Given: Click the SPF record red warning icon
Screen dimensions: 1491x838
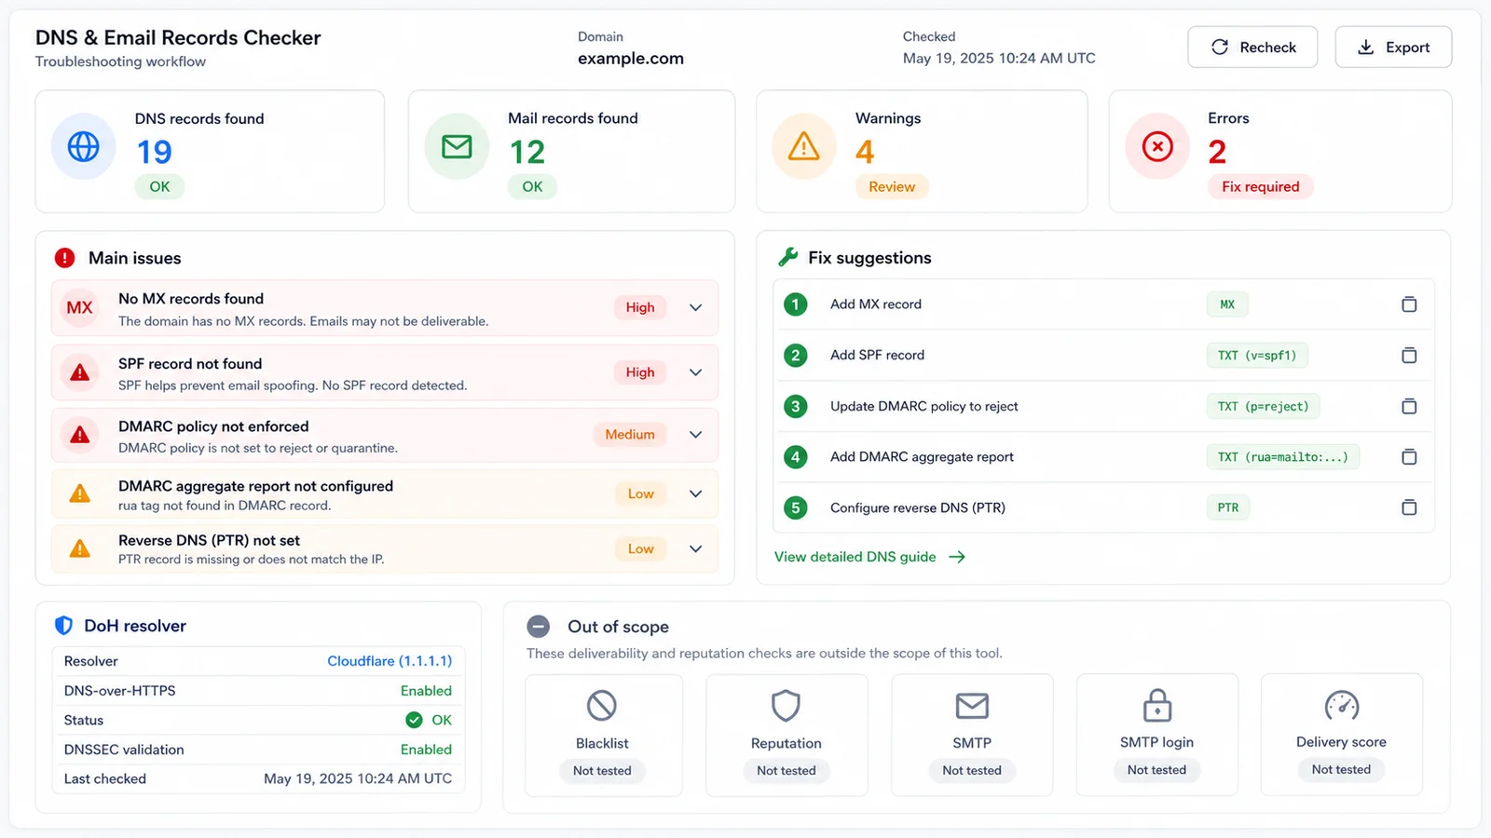Looking at the screenshot, I should coord(80,372).
